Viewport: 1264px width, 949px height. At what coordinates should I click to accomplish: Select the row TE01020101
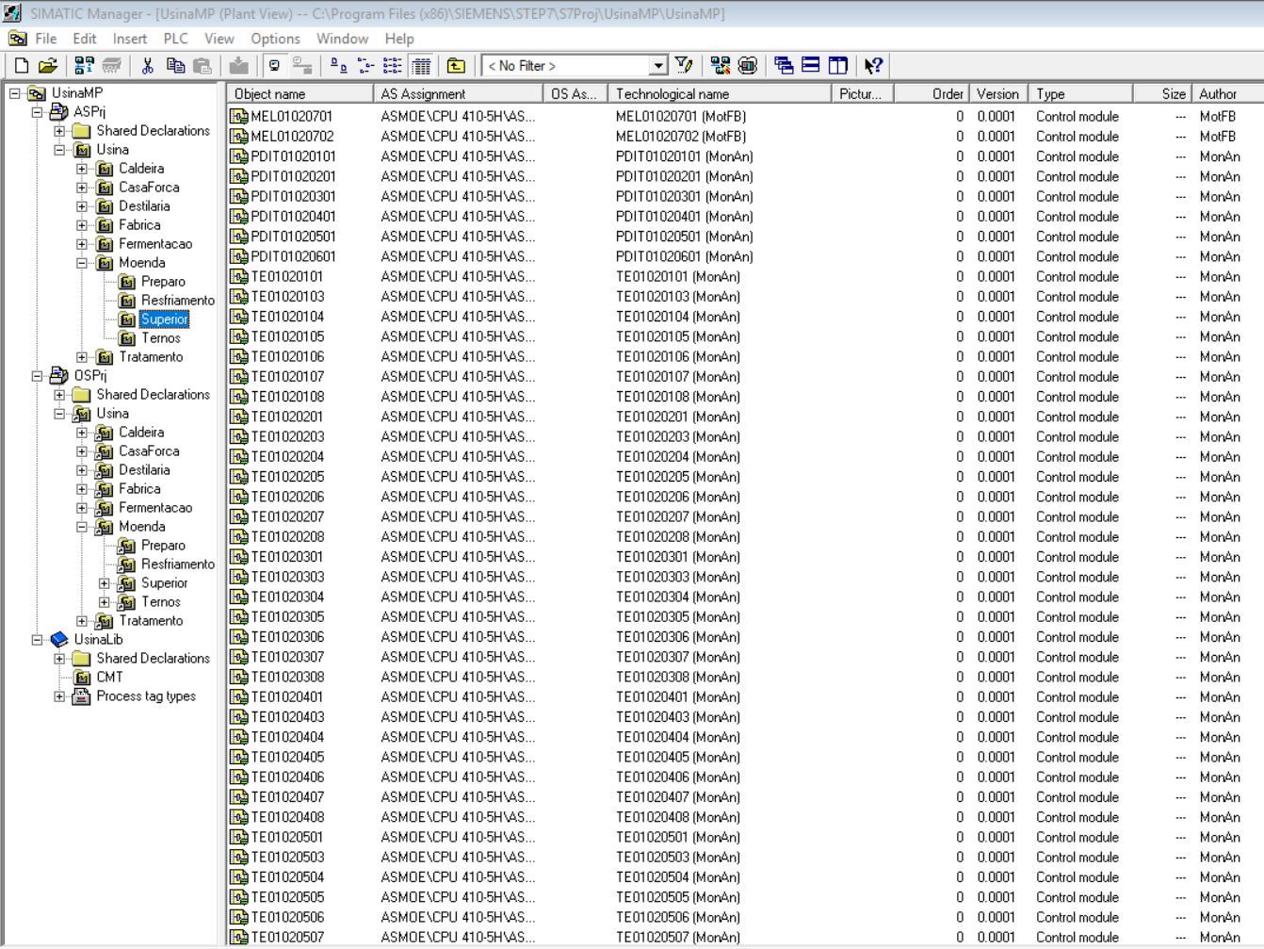744,277
